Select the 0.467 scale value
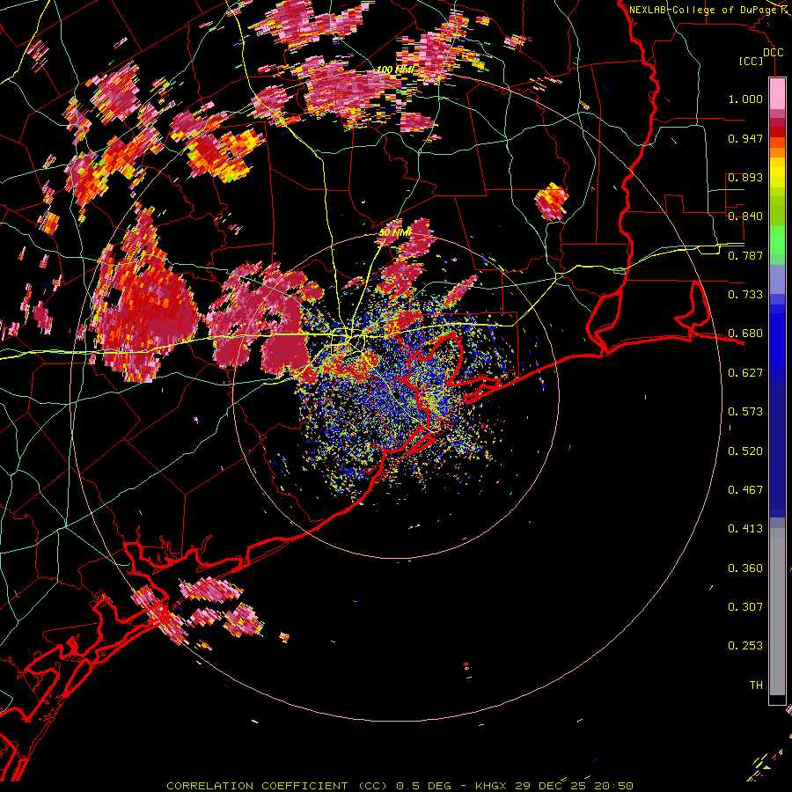This screenshot has height=792, width=792. 745,490
